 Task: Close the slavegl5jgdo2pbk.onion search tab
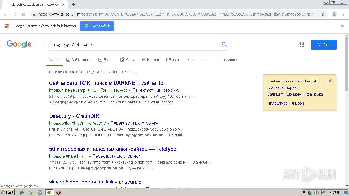(x=63, y=5)
